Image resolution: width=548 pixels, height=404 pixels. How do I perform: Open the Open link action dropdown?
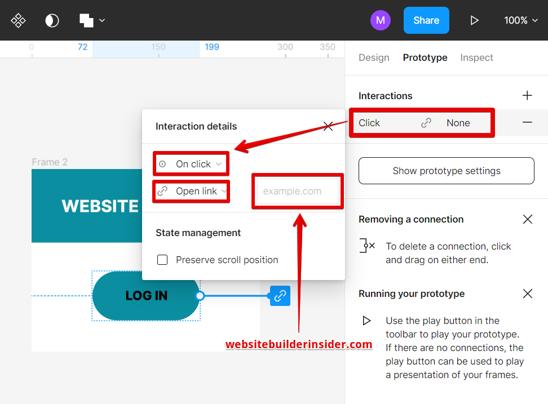point(191,191)
